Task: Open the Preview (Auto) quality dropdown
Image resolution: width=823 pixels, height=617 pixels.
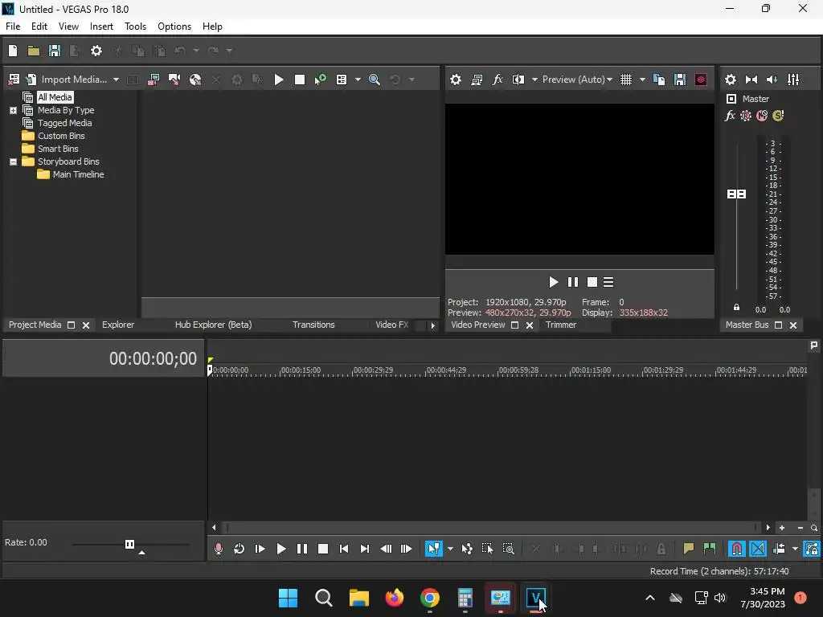Action: click(x=577, y=80)
